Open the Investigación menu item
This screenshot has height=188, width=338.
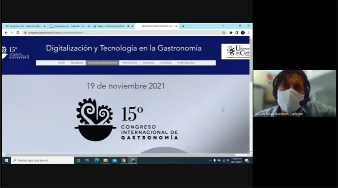pyautogui.click(x=185, y=63)
